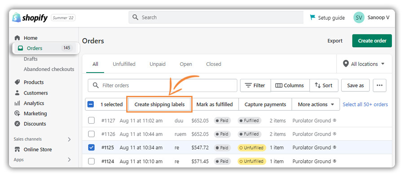Viewport: 404px width, 176px height.
Task: Click the delivery icon beside order #1125 Purolator Ground
Action: tap(334, 147)
